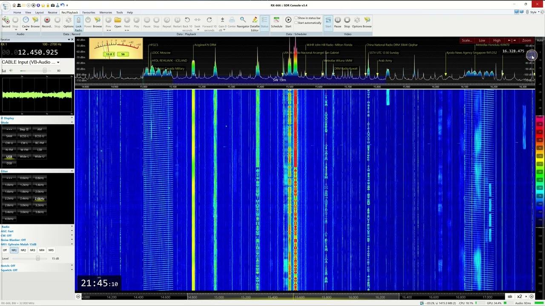Screen dimensions: 545x306
Task: Toggle Lock Radio
Action: [78, 24]
